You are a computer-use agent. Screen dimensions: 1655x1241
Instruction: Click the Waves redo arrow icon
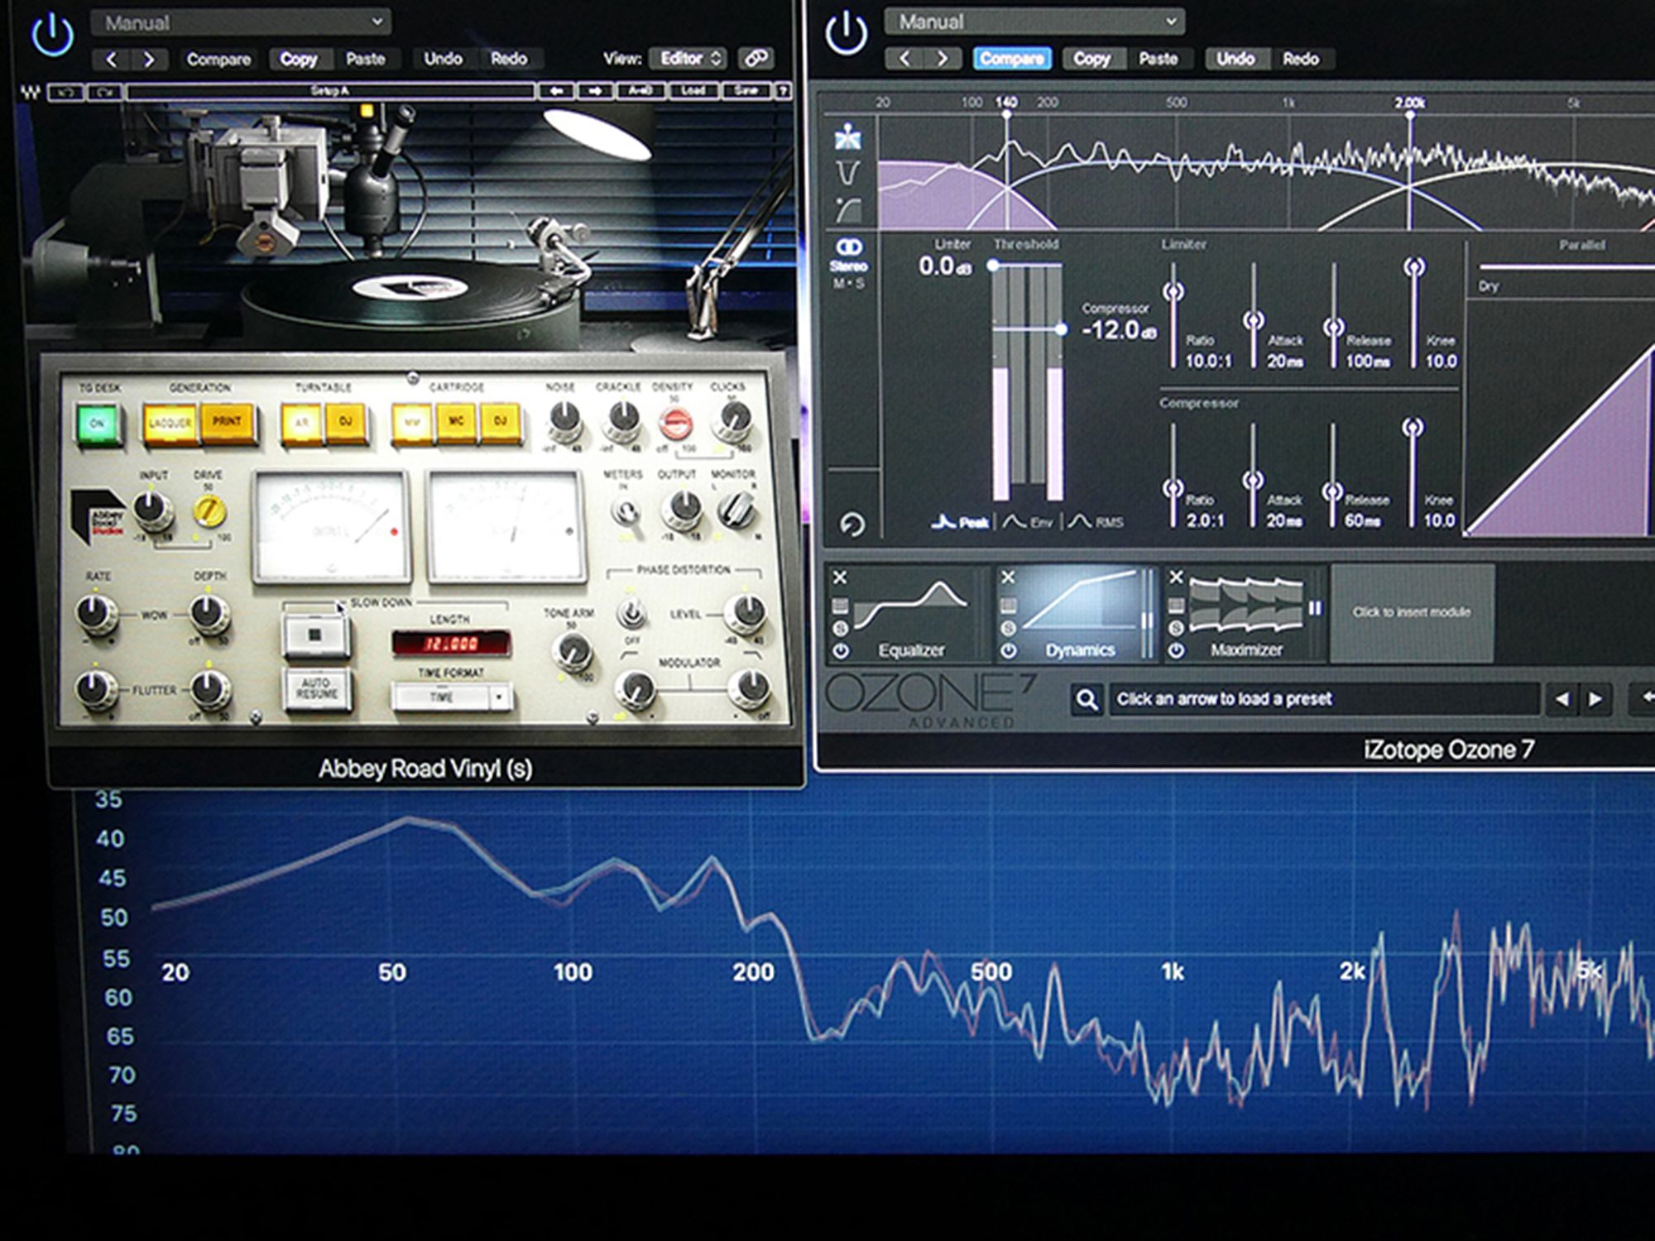click(x=105, y=91)
